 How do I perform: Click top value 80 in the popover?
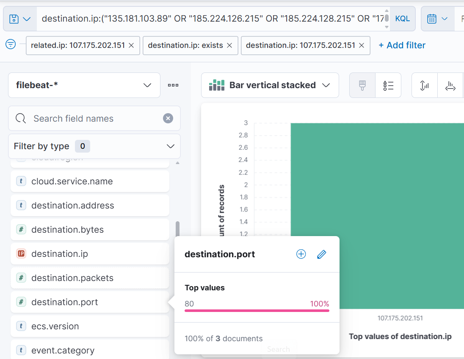(x=189, y=304)
